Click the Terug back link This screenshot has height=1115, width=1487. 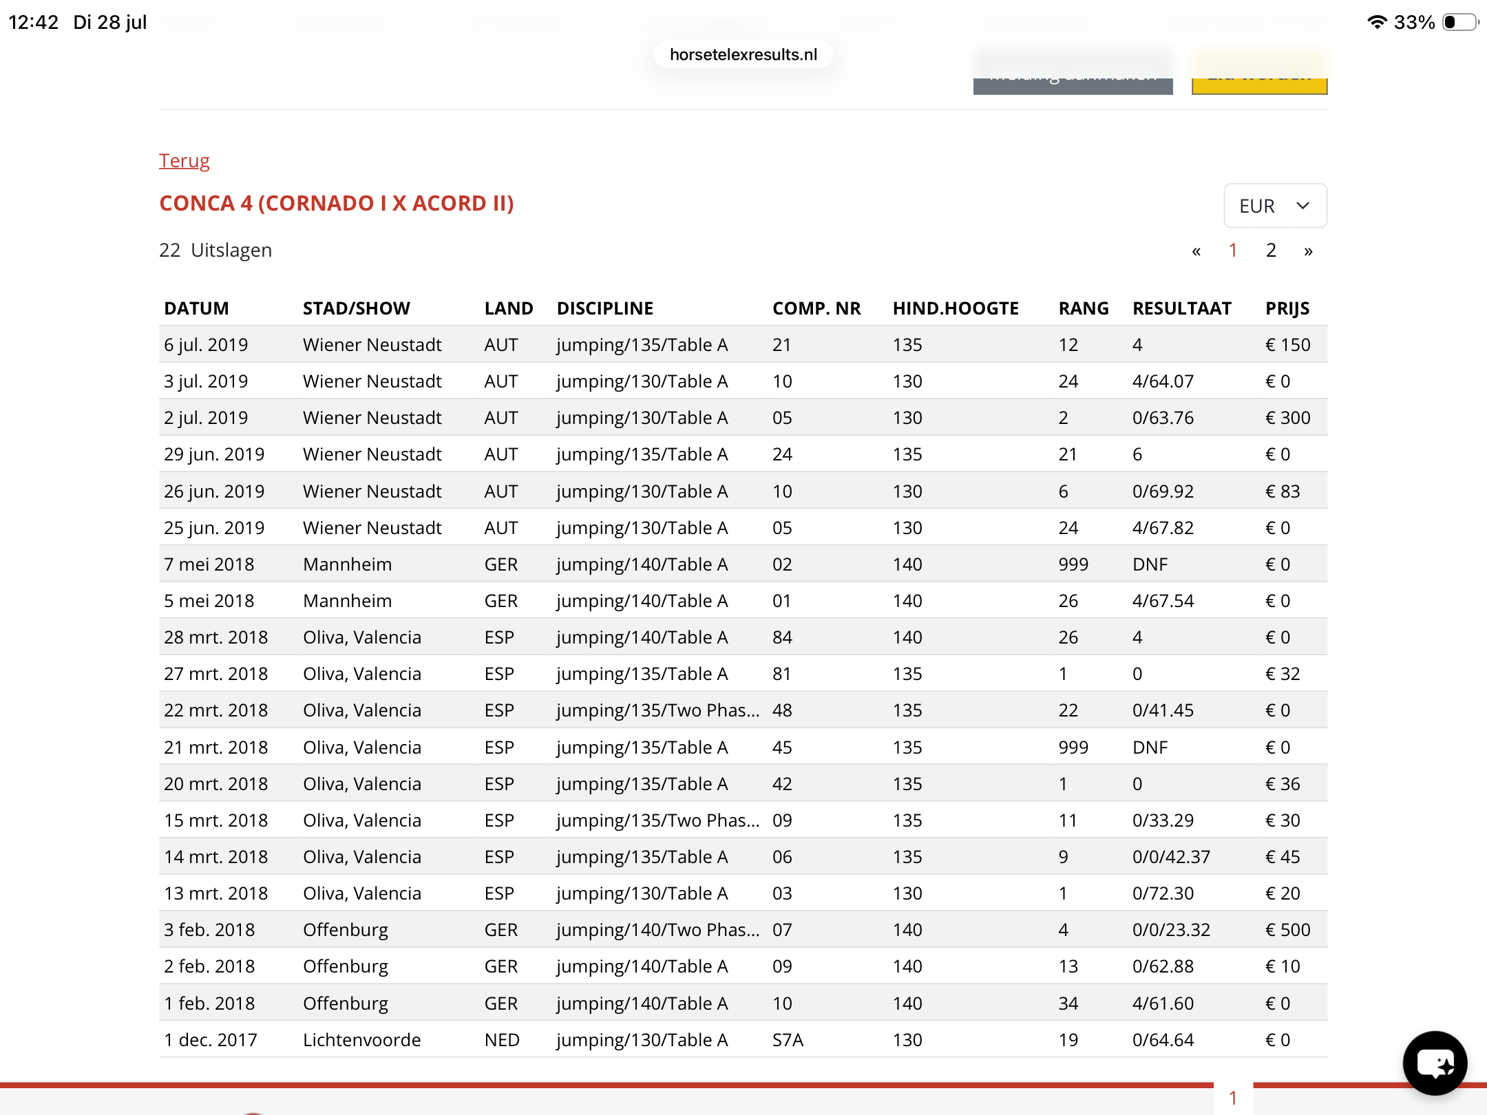184,160
